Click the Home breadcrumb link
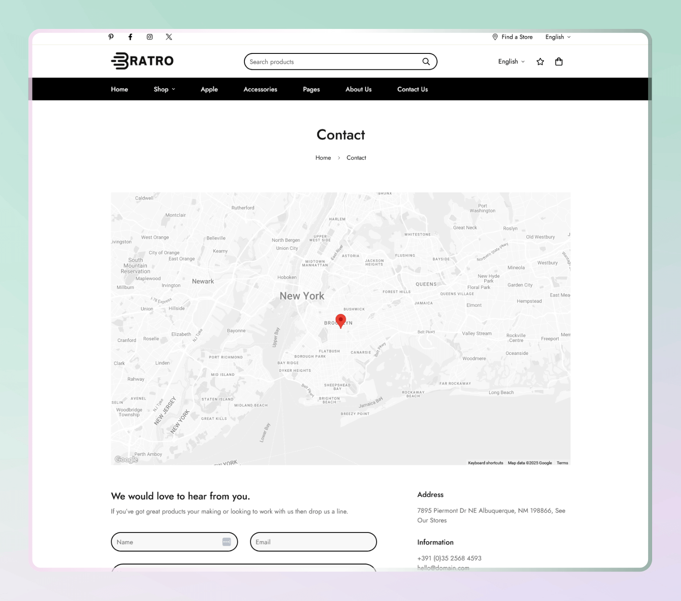681x601 pixels. point(323,158)
